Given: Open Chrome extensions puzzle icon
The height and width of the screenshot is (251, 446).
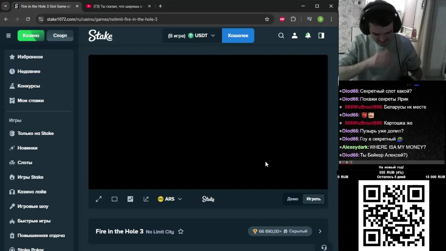Looking at the screenshot, I should [x=293, y=19].
